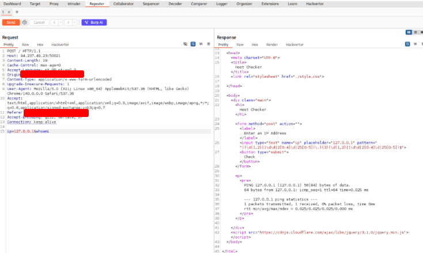Switch to side-by-side layout view

pos(409,32)
